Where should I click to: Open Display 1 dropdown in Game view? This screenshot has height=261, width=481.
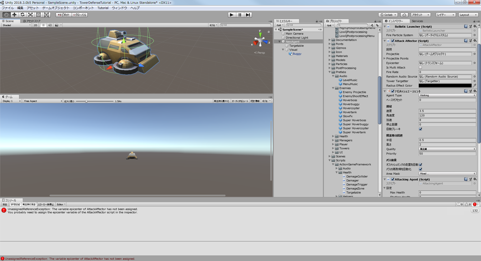coord(12,101)
